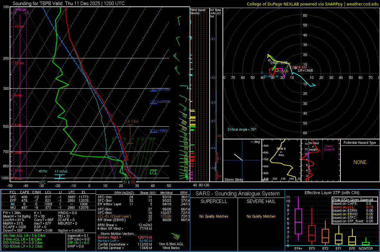Select the highlighted ML parcel row
Image resolution: width=380 pixels, height=252 pixels.
pyautogui.click(x=49, y=204)
